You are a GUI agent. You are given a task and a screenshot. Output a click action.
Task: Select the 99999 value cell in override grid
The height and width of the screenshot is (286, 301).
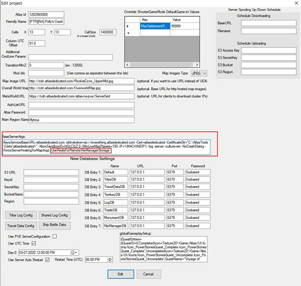click(182, 26)
